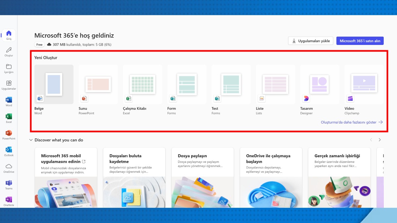Viewport: 397px width, 223px height.
Task: Open OneNote from the sidebar
Action: [9, 201]
